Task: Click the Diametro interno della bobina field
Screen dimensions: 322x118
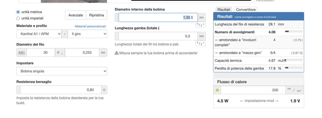Action: coord(158,17)
